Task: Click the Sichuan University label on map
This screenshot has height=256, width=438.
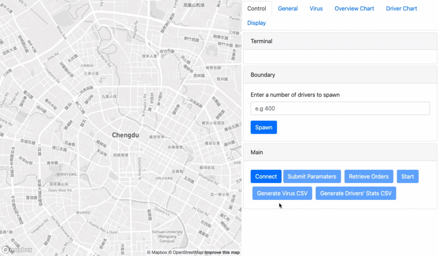Action: (167, 236)
